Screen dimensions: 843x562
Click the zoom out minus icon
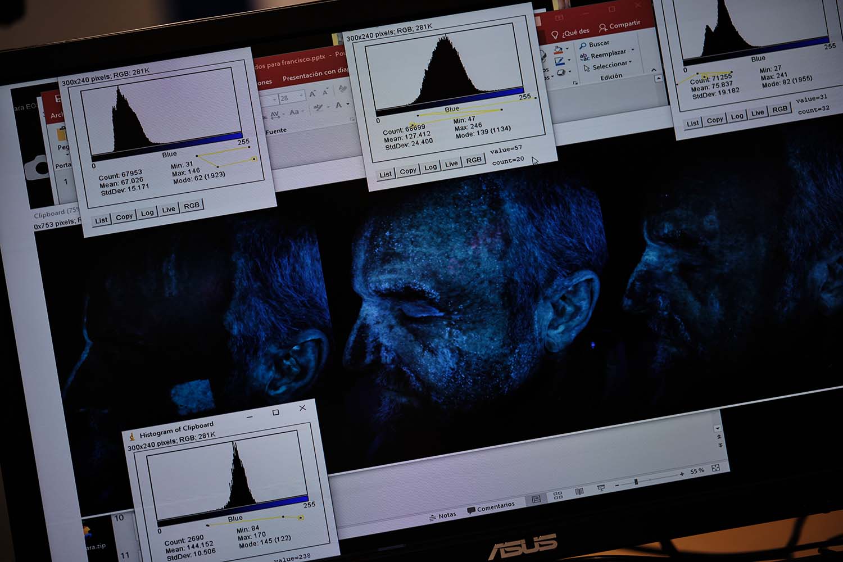click(x=617, y=485)
